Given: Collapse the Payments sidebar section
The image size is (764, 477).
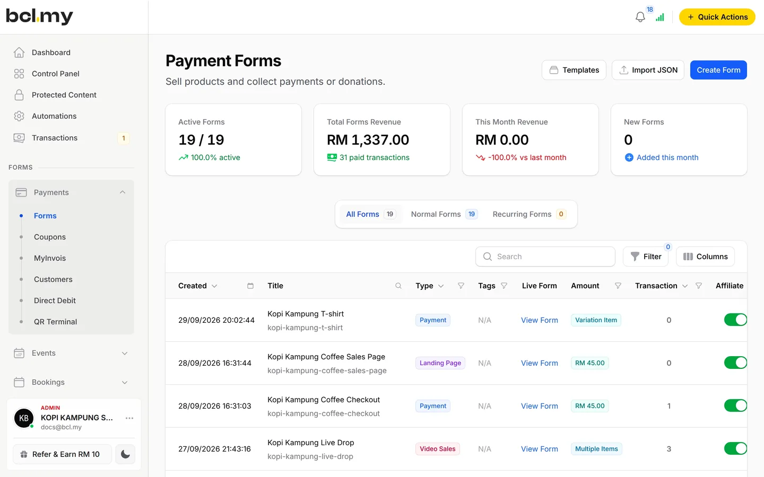Looking at the screenshot, I should click(71, 192).
